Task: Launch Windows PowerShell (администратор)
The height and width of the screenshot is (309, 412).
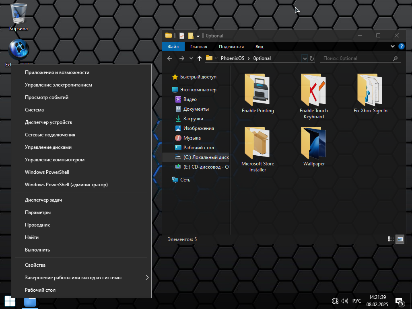Action: coord(81,185)
